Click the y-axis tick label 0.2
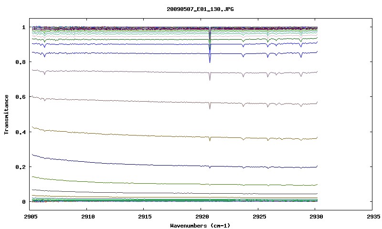Screen dimensions: 382x229 tap(20, 167)
